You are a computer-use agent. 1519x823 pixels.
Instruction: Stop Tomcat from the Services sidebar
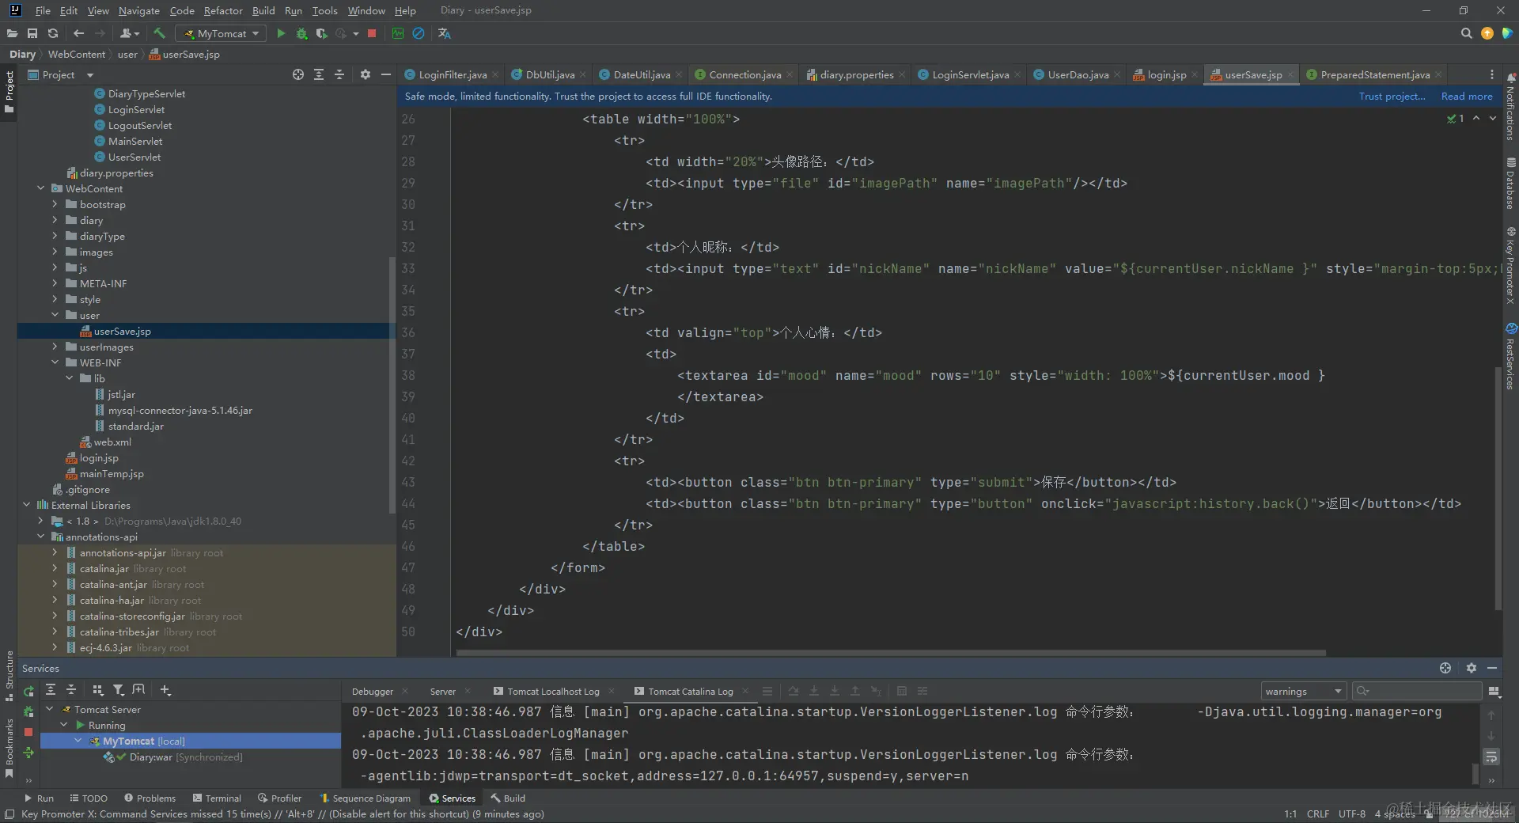[28, 732]
